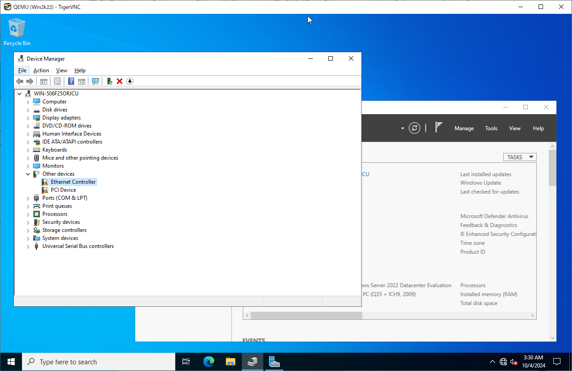Click Feedback & Diagnostics label

click(x=489, y=225)
